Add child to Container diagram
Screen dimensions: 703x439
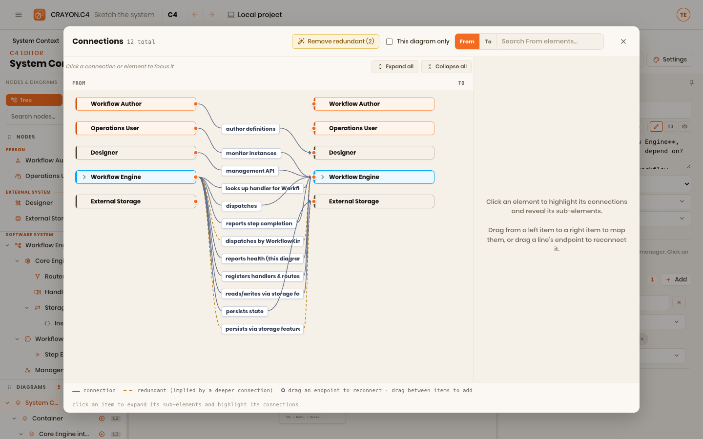pyautogui.click(x=102, y=419)
